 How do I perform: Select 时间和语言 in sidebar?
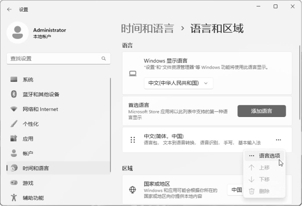click(x=35, y=168)
